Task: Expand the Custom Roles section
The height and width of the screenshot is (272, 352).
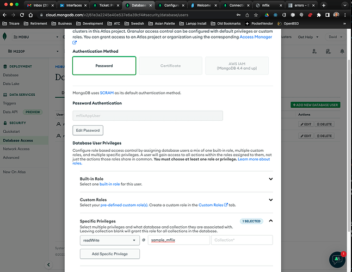Action: coord(270,200)
